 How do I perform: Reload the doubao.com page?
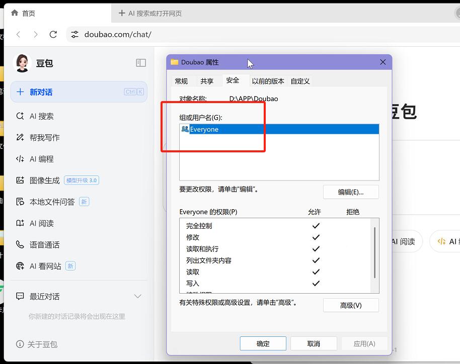pyautogui.click(x=53, y=35)
